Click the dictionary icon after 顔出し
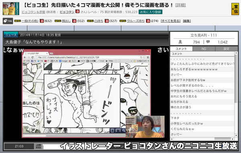 click(x=74, y=21)
